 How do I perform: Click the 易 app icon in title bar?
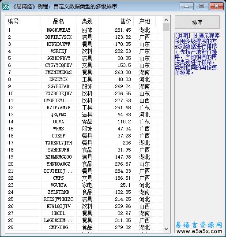click(x=6, y=6)
